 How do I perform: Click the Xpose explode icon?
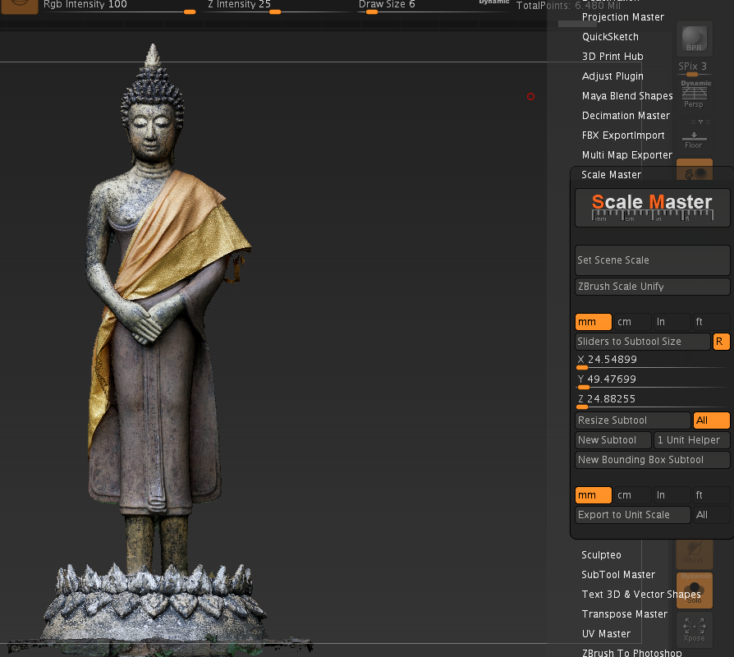pyautogui.click(x=695, y=630)
